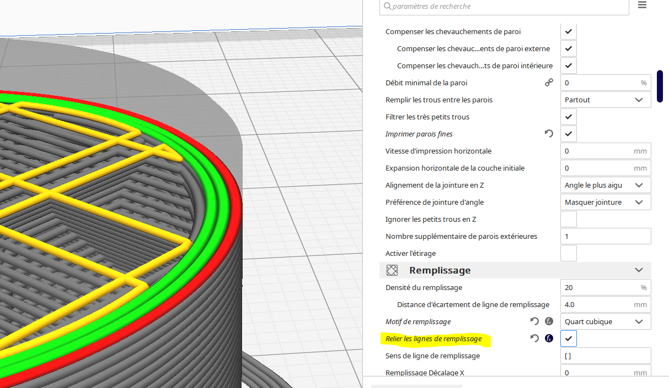Viewport: 669px width, 388px height.
Task: Click the Remplissage infill category icon
Action: 392,270
